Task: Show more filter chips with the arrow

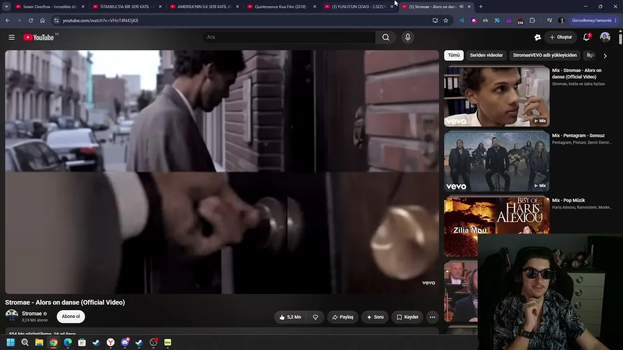Action: pos(605,56)
